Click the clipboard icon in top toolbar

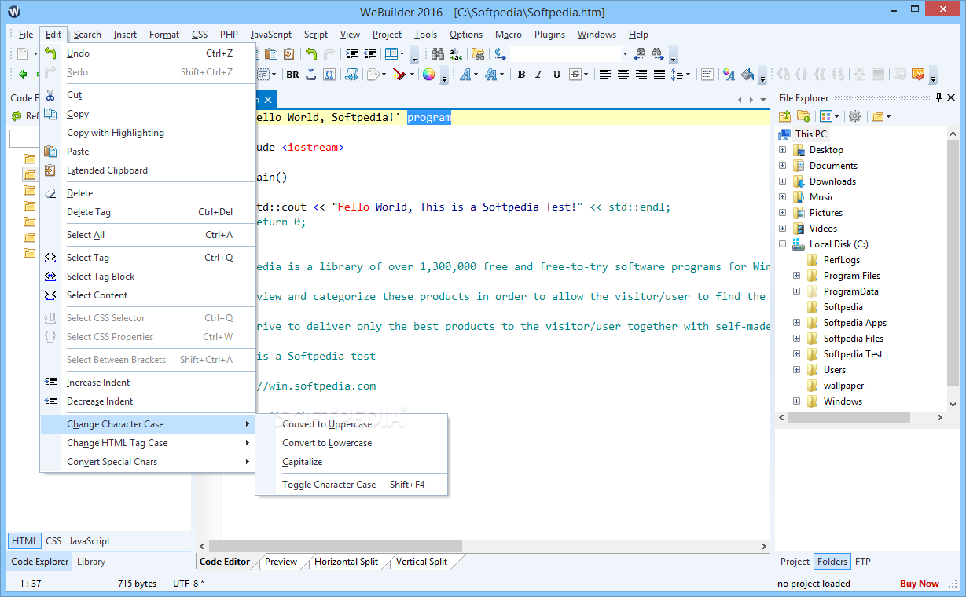coord(288,54)
